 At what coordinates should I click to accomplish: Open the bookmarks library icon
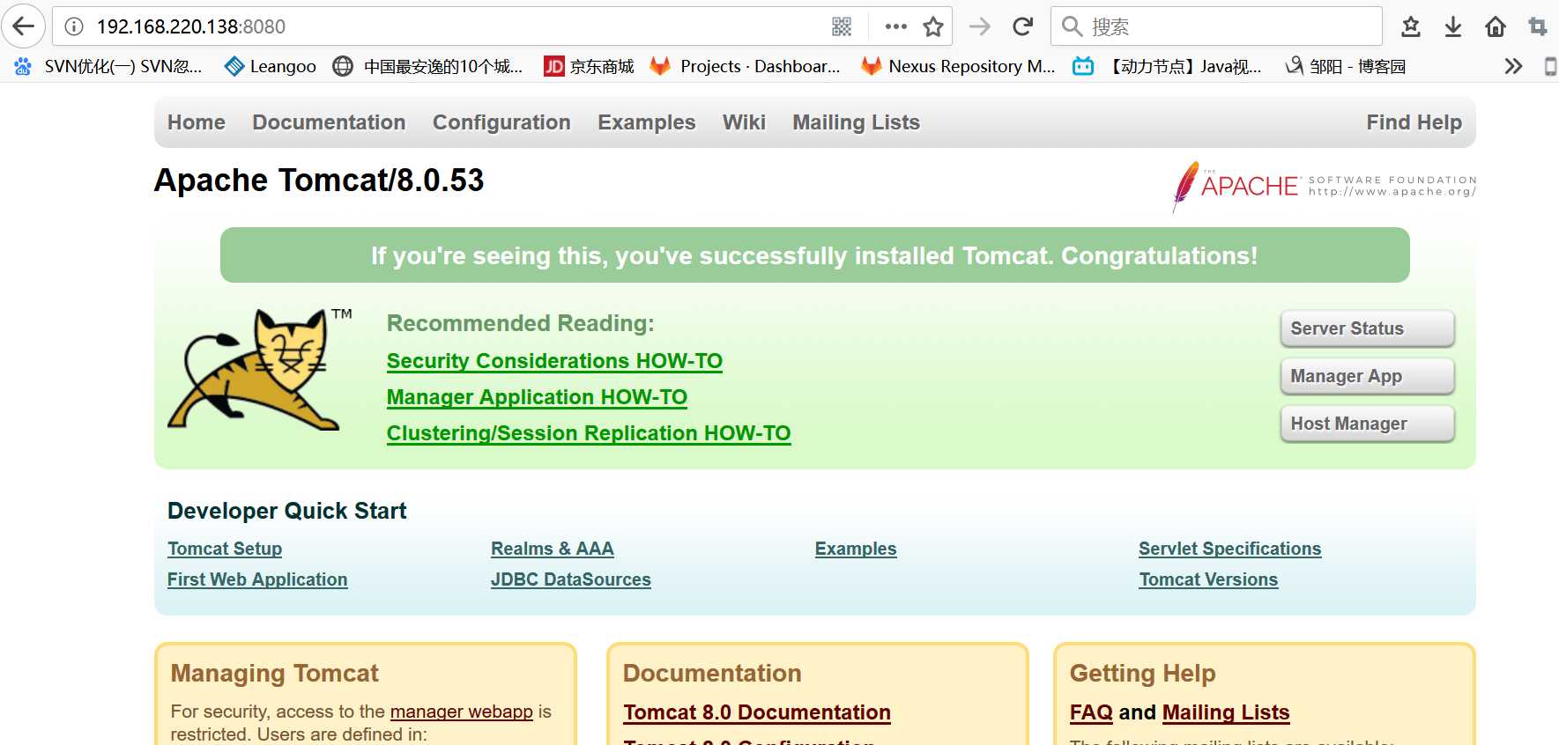coord(1411,26)
